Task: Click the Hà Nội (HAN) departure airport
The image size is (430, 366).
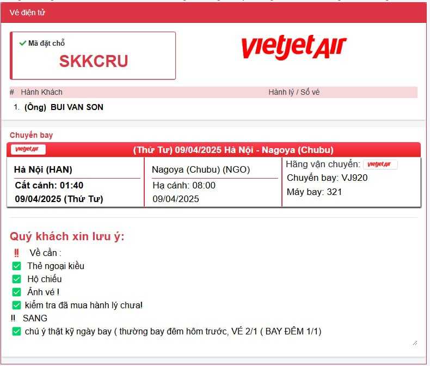Action: pos(43,169)
